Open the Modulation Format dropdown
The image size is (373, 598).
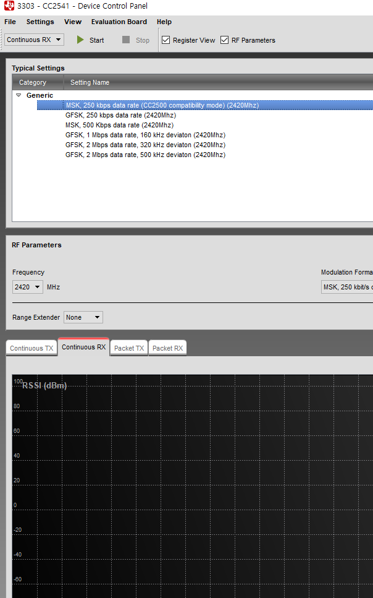(346, 287)
